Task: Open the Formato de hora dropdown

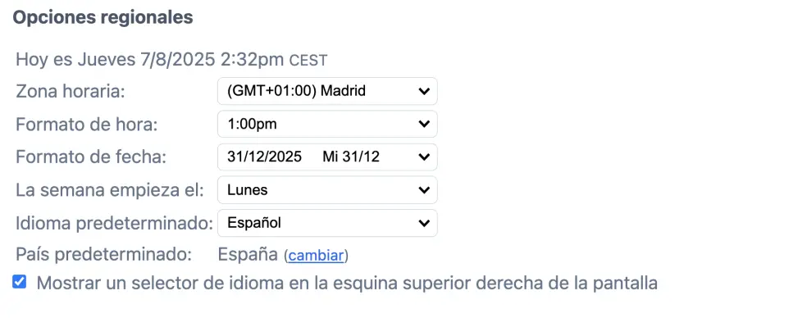Action: [x=327, y=124]
